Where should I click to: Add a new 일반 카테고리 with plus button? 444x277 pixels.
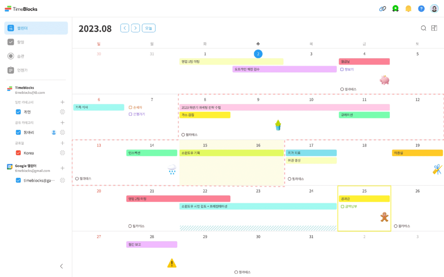coord(62,102)
